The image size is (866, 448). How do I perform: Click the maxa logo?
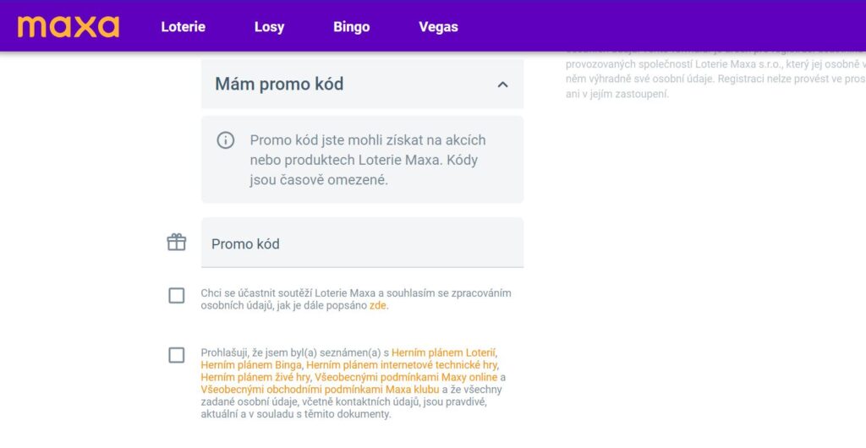68,26
